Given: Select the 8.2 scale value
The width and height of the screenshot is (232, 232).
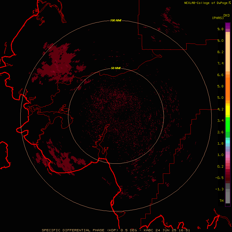Looking at the screenshot, I should pos(220,52).
